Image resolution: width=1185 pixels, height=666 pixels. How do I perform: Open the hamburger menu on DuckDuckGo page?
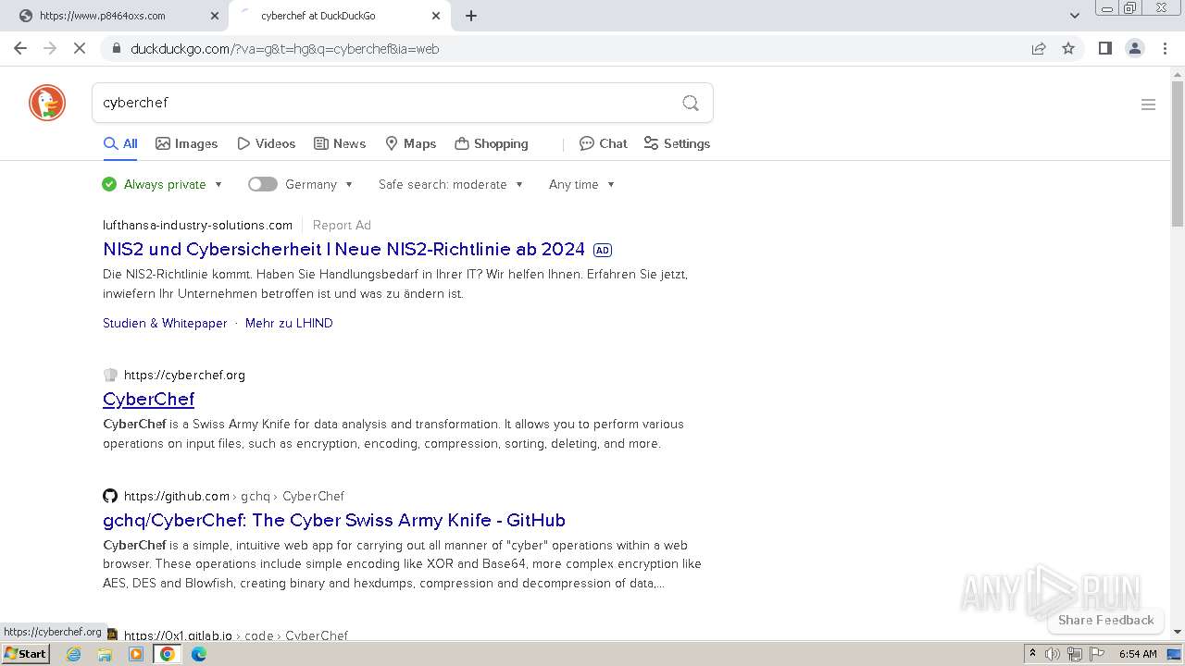pyautogui.click(x=1148, y=105)
